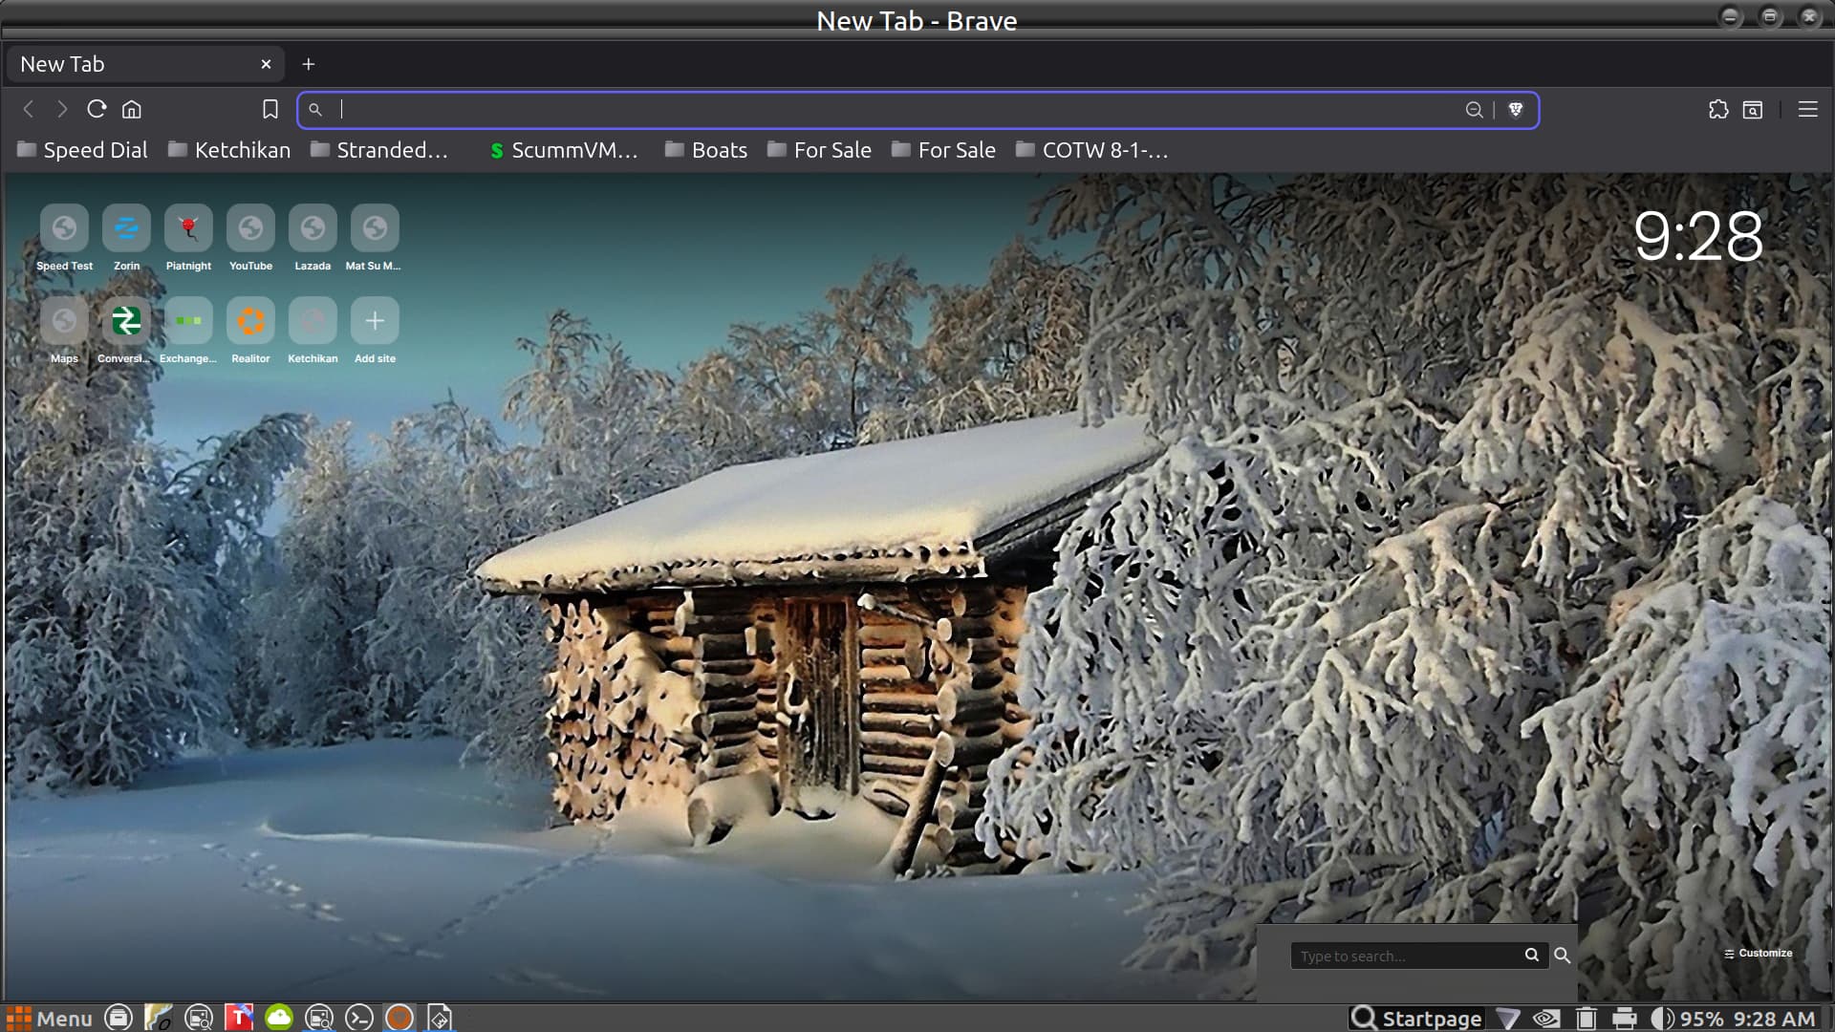
Task: Click the Add site tile
Action: (375, 322)
